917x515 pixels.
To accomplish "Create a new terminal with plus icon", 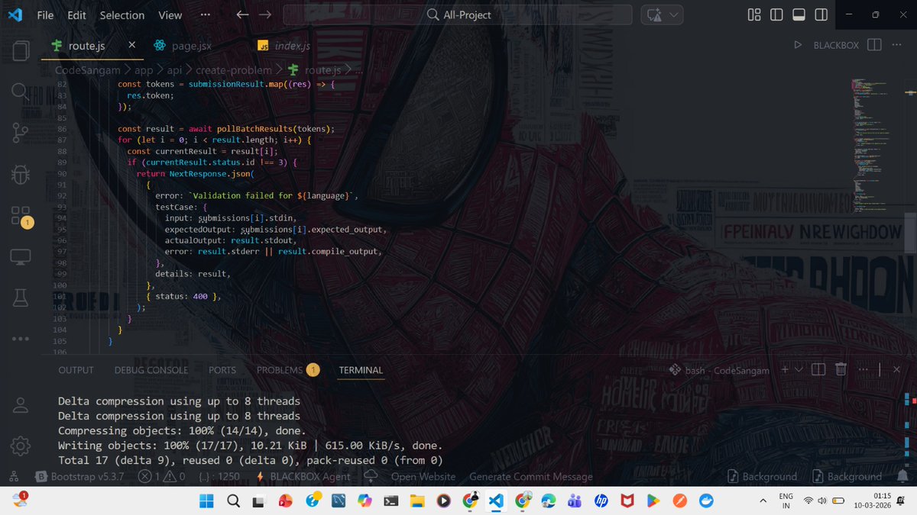I will point(785,370).
